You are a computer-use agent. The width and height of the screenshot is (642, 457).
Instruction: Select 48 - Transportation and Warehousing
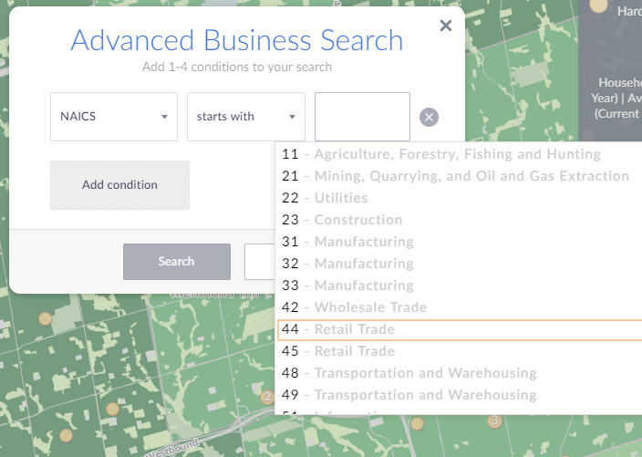(409, 373)
